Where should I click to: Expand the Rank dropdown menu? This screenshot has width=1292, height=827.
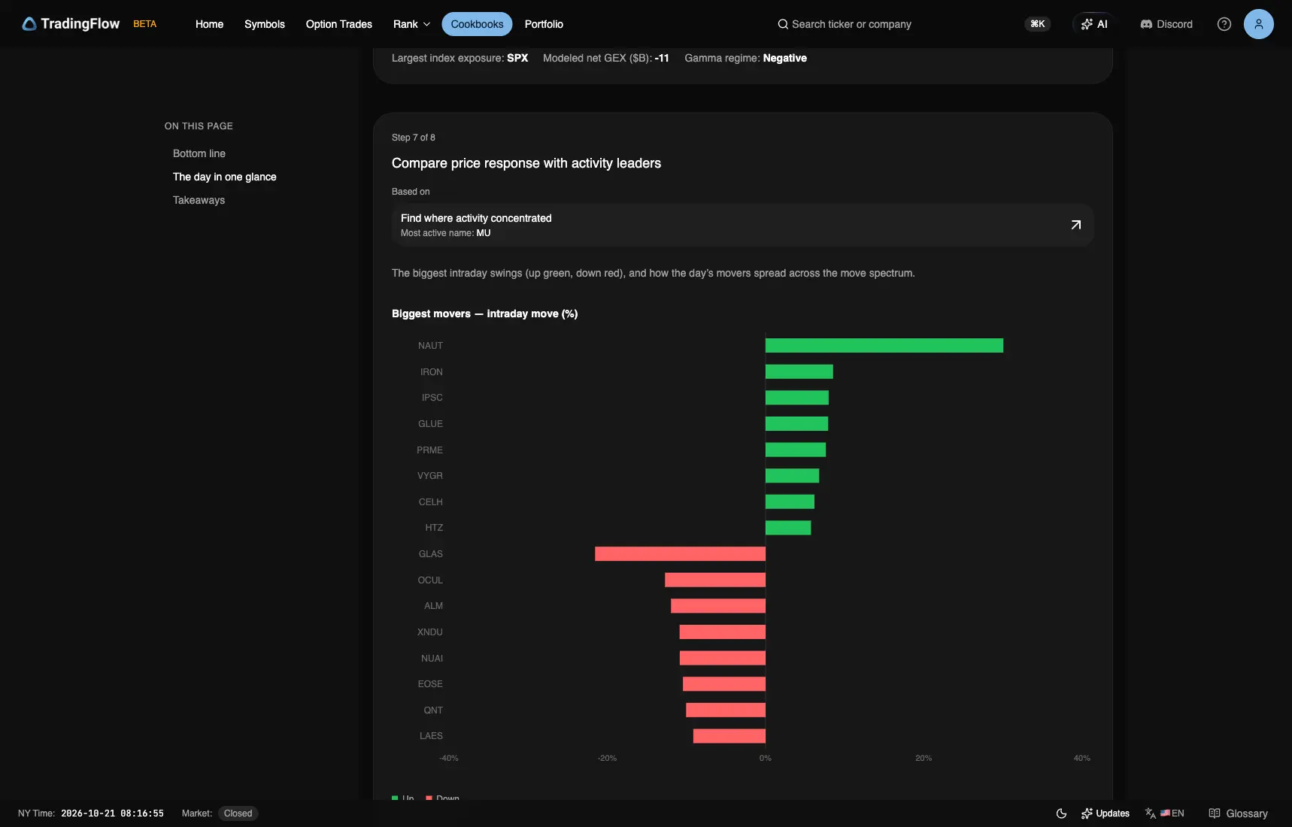411,24
